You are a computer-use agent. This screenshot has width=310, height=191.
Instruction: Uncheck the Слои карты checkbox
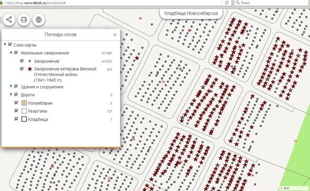[10, 45]
